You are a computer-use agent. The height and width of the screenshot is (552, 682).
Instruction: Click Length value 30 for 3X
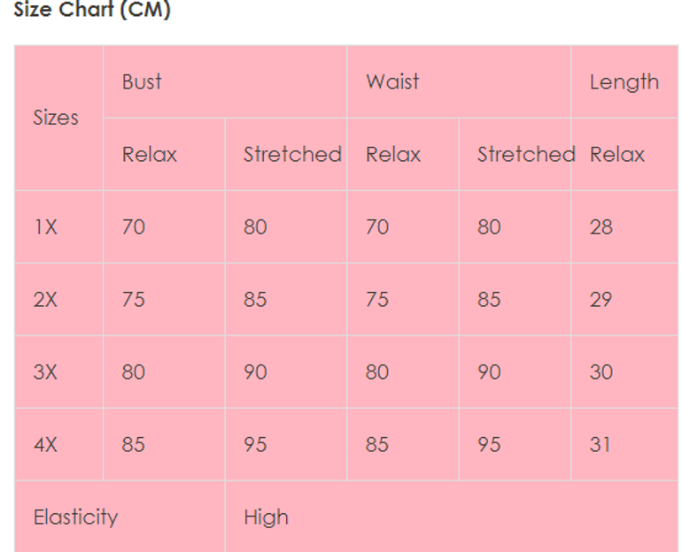[624, 372]
